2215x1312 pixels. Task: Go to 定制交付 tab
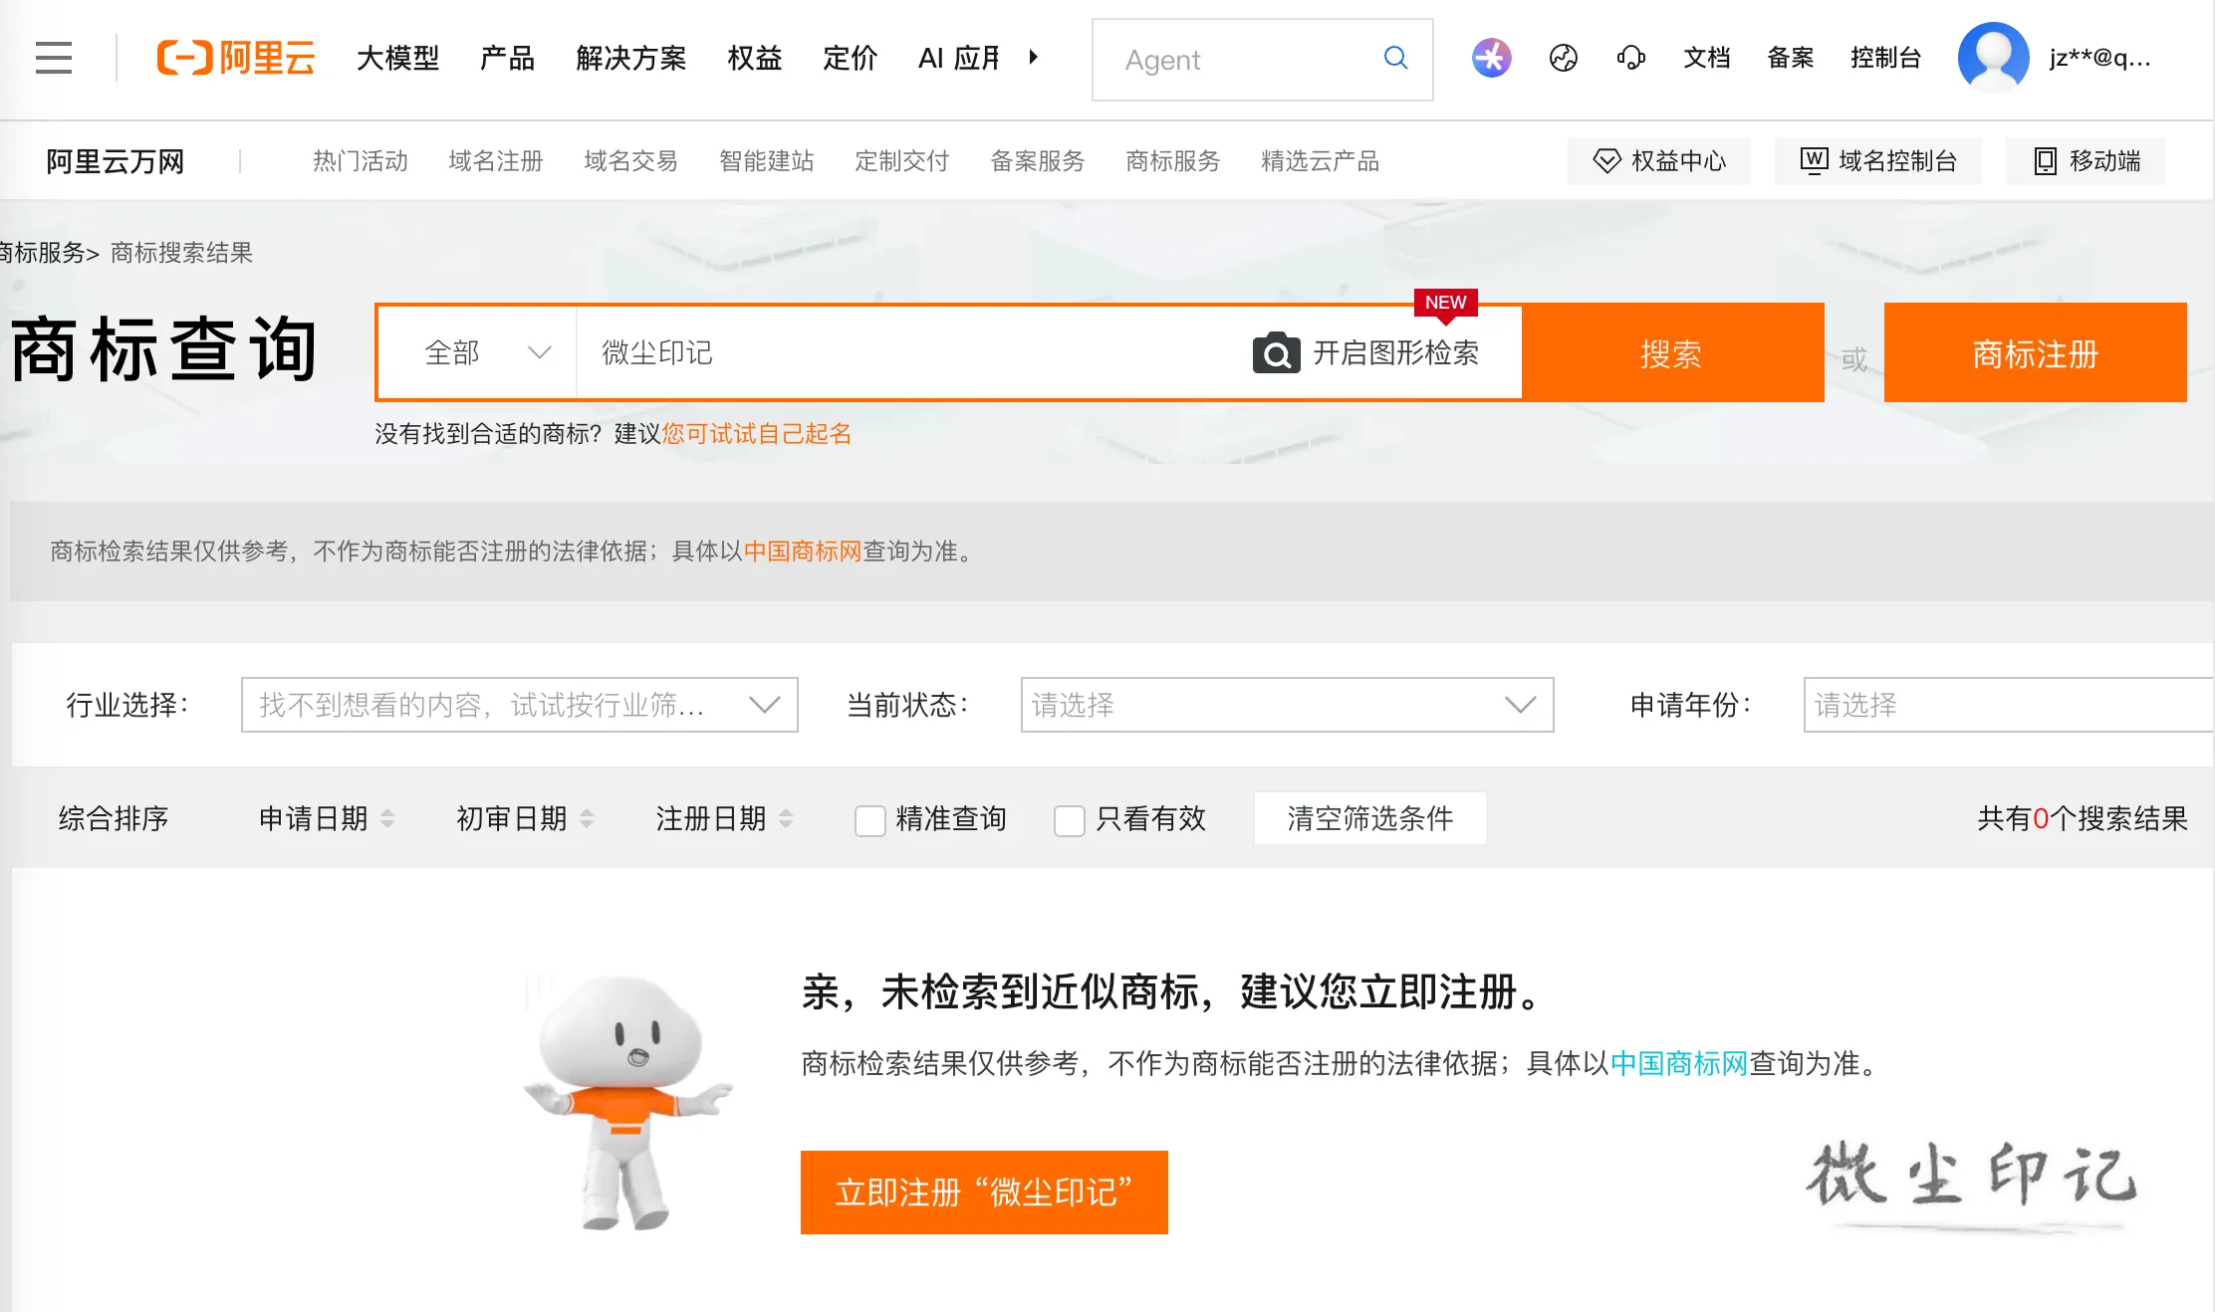(901, 160)
